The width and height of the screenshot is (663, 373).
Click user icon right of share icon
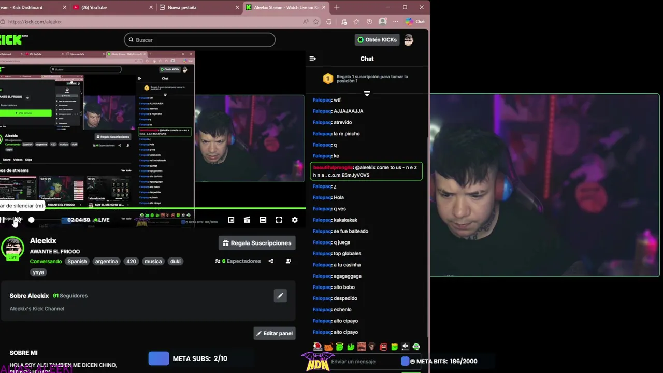coord(289,261)
